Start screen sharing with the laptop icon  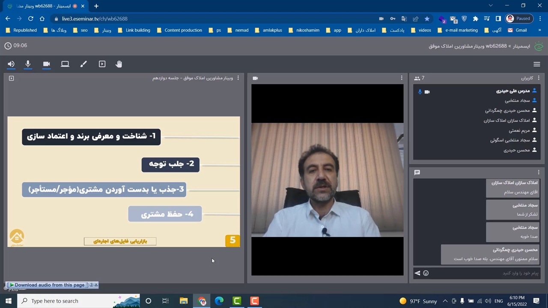pyautogui.click(x=65, y=64)
